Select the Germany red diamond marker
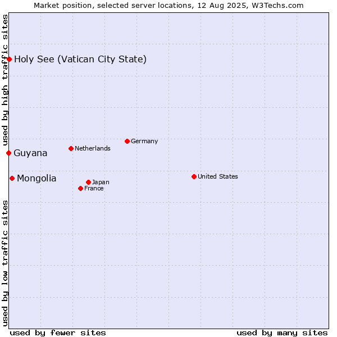Screen dimensions: 337x337 tap(127, 141)
